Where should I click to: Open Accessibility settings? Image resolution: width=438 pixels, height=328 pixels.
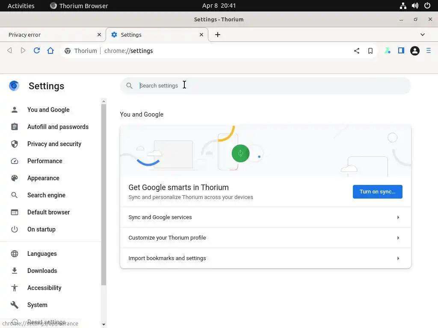click(44, 288)
